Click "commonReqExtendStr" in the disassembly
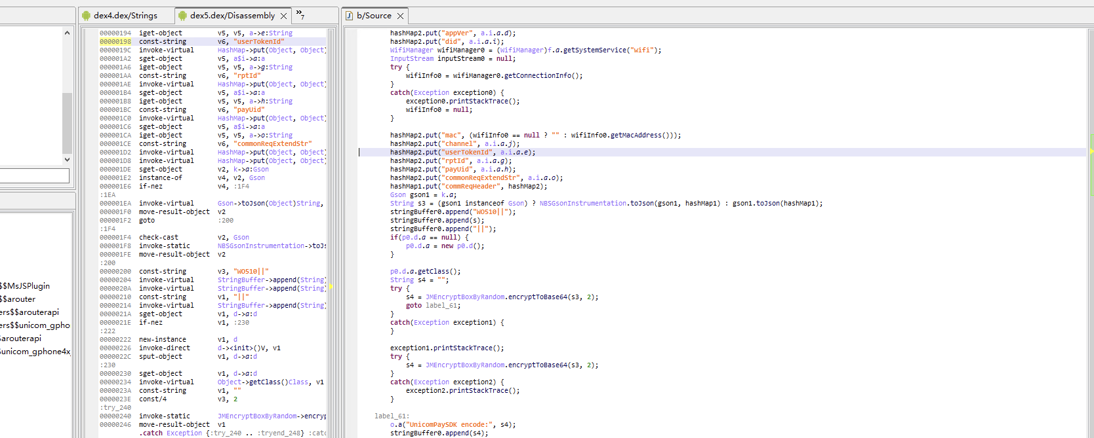Screen dimensions: 1094x438 point(272,143)
